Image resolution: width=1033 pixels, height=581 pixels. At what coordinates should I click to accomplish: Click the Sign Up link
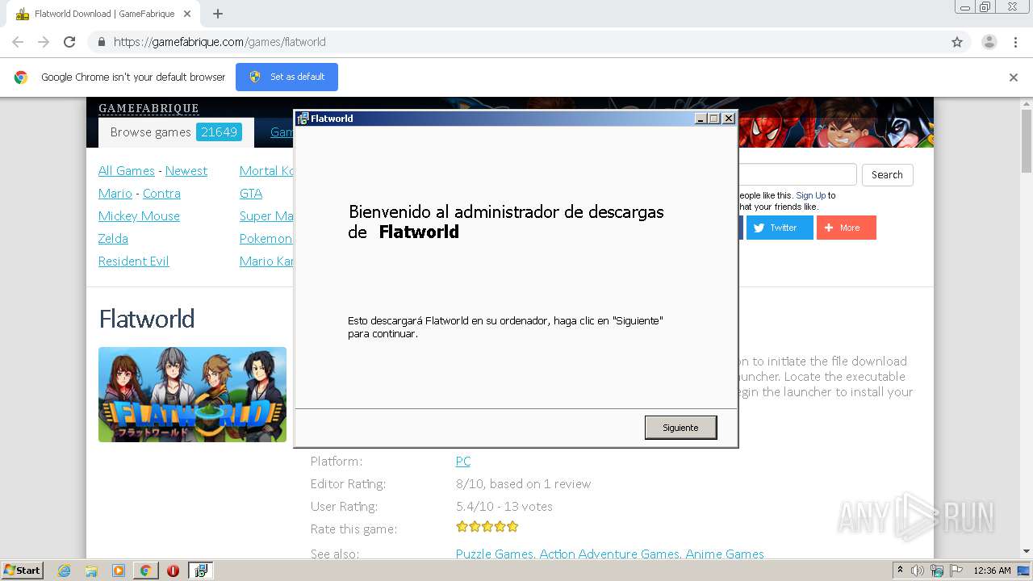(810, 195)
